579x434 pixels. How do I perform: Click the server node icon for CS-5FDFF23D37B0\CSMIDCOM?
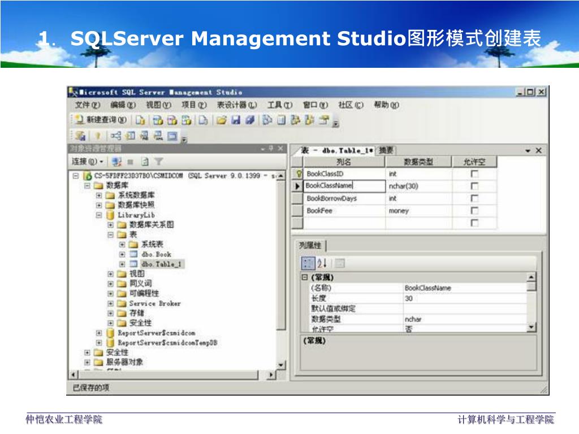click(88, 176)
